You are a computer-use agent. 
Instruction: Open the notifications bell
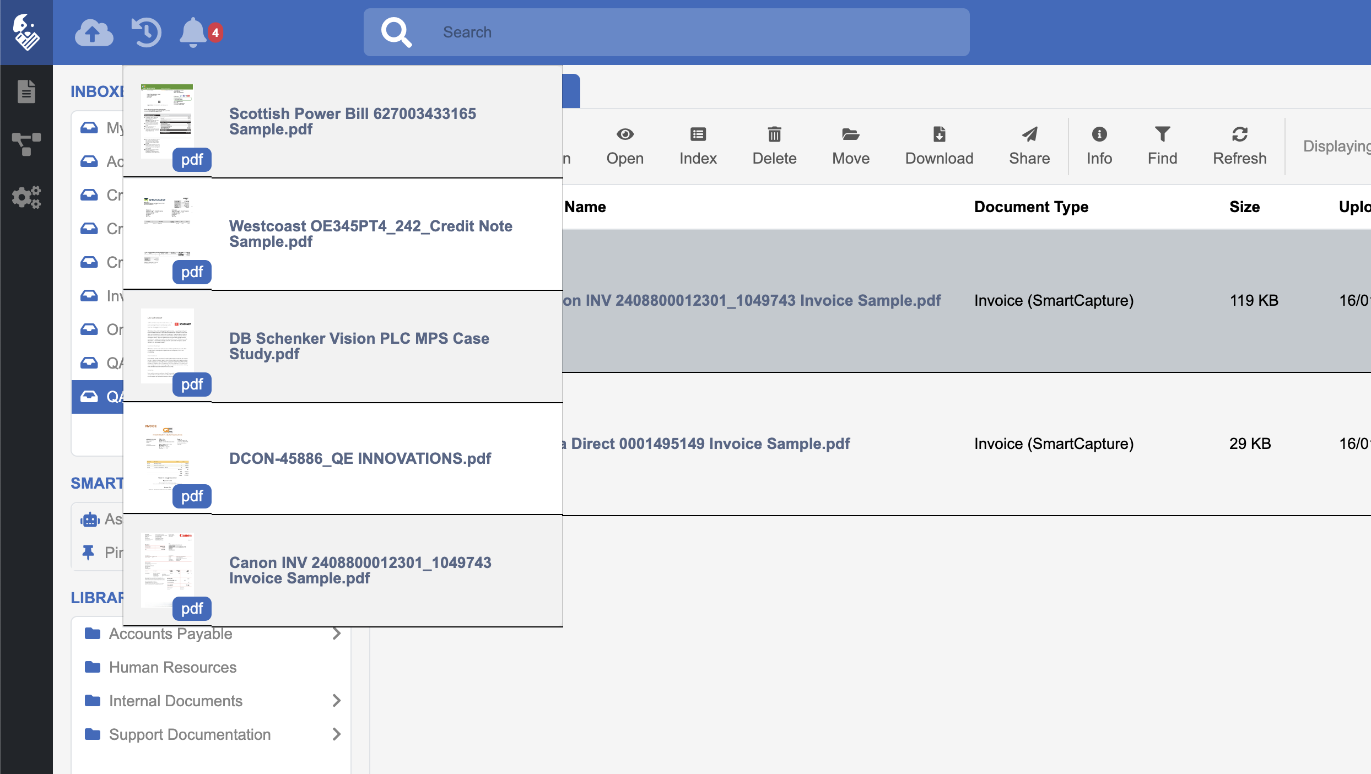coord(193,33)
